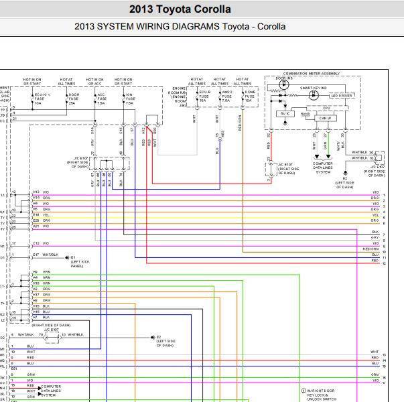Select the 'CAN I/F' box
The width and height of the screenshot is (404, 402).
point(325,119)
